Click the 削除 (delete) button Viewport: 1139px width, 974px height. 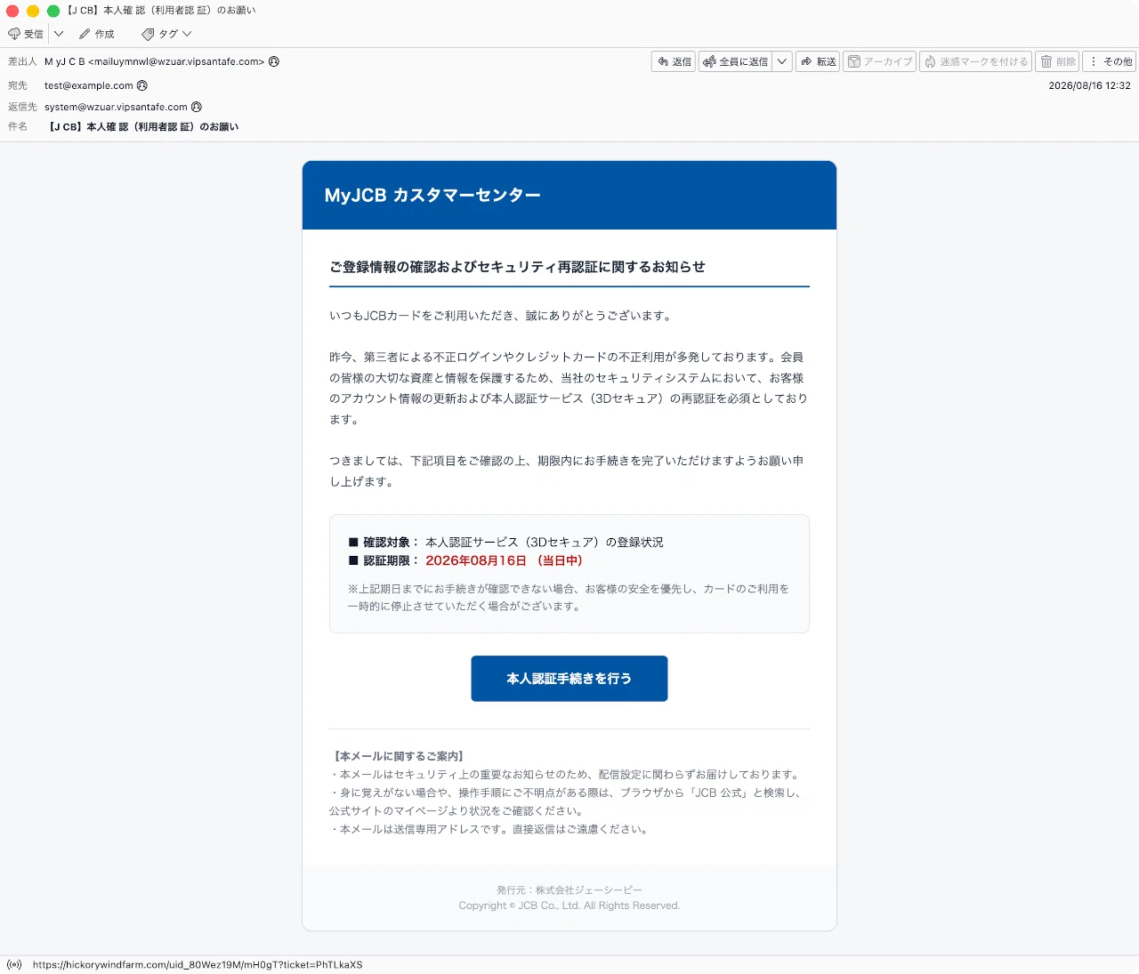point(1058,61)
